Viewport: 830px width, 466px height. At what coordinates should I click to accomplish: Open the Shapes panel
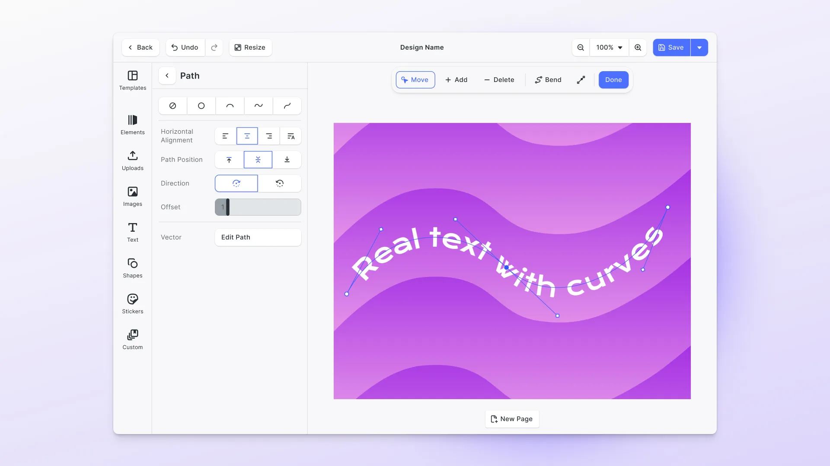click(x=133, y=268)
